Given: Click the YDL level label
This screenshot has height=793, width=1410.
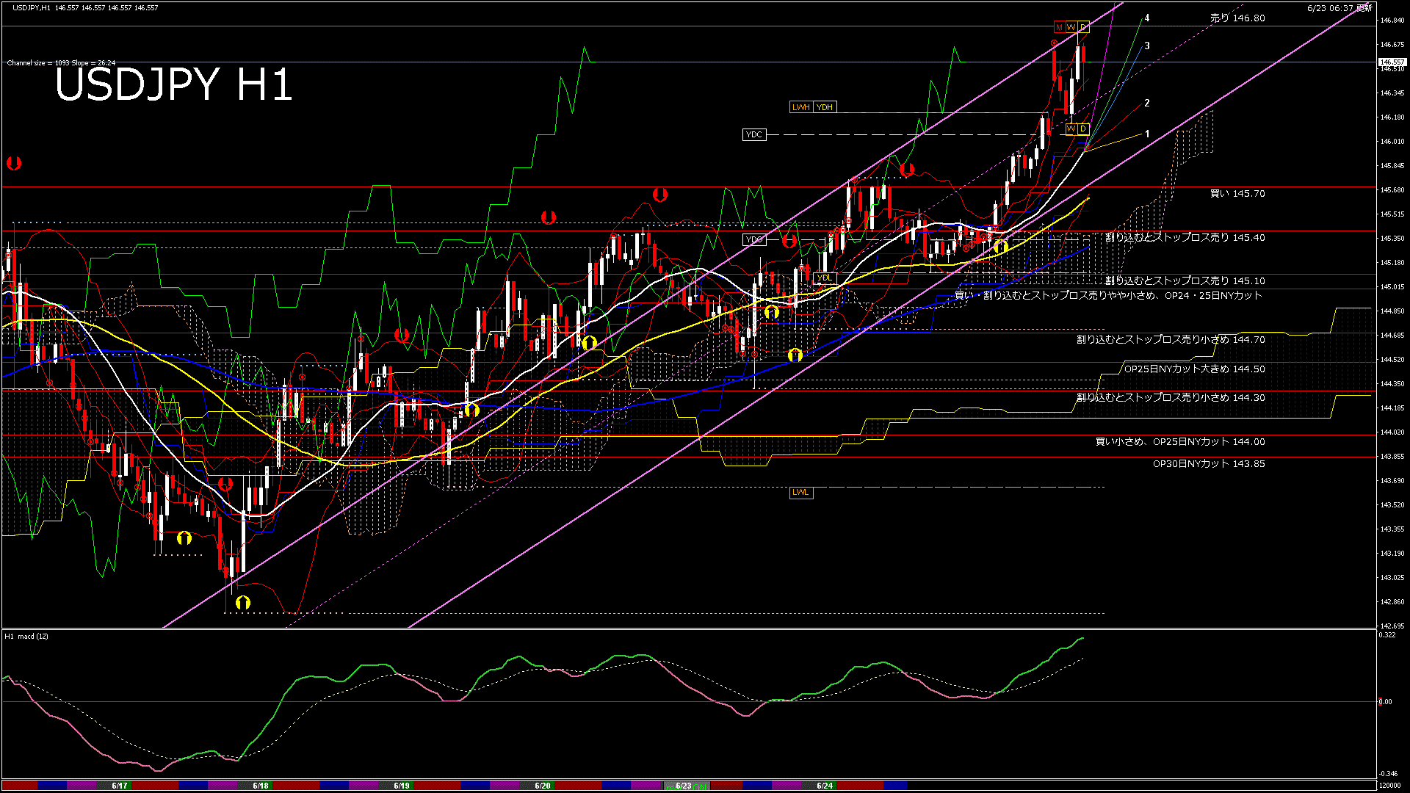Looking at the screenshot, I should coord(825,278).
